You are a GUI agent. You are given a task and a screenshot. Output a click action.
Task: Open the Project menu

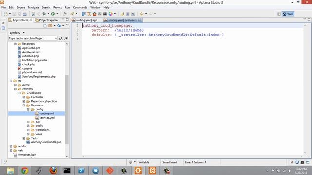58,7
